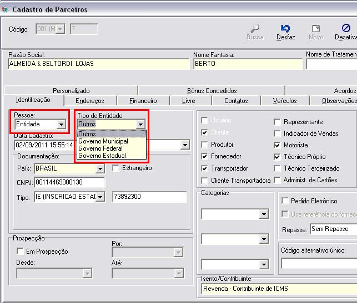Check Indicador de Vendas

[277, 133]
